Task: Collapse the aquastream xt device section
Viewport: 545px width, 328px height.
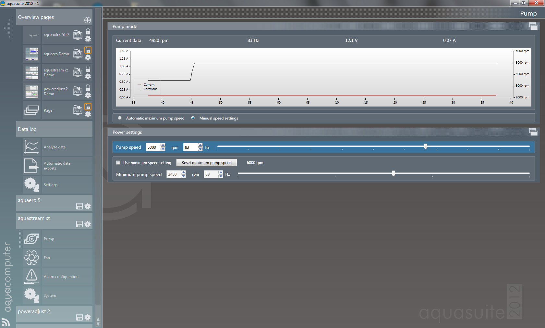Action: (54, 221)
